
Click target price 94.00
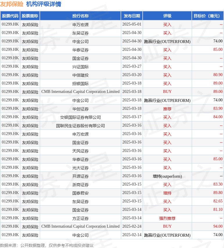pos(218,226)
